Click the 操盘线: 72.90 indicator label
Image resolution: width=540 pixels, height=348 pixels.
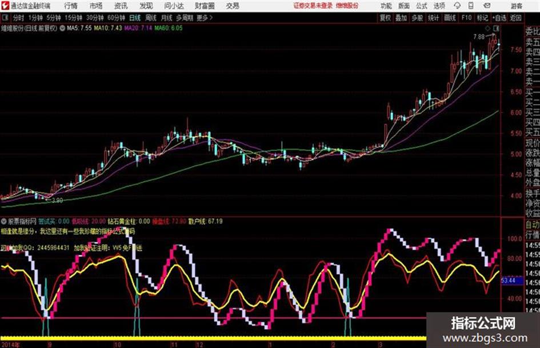point(169,221)
